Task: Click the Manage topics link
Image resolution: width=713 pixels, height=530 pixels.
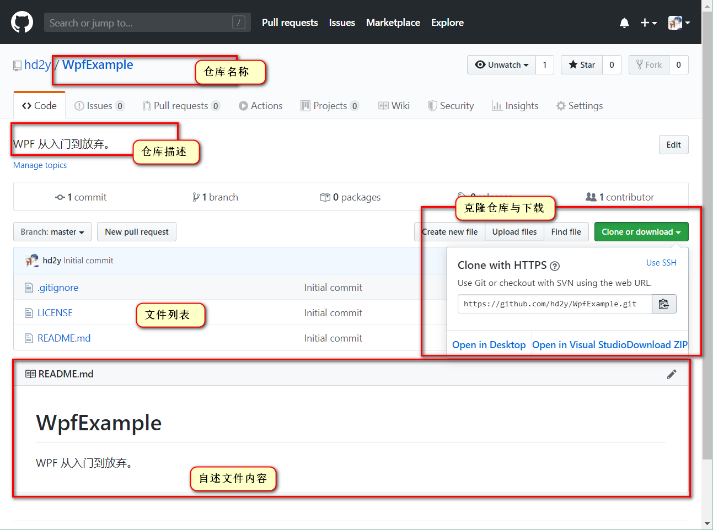Action: point(40,165)
